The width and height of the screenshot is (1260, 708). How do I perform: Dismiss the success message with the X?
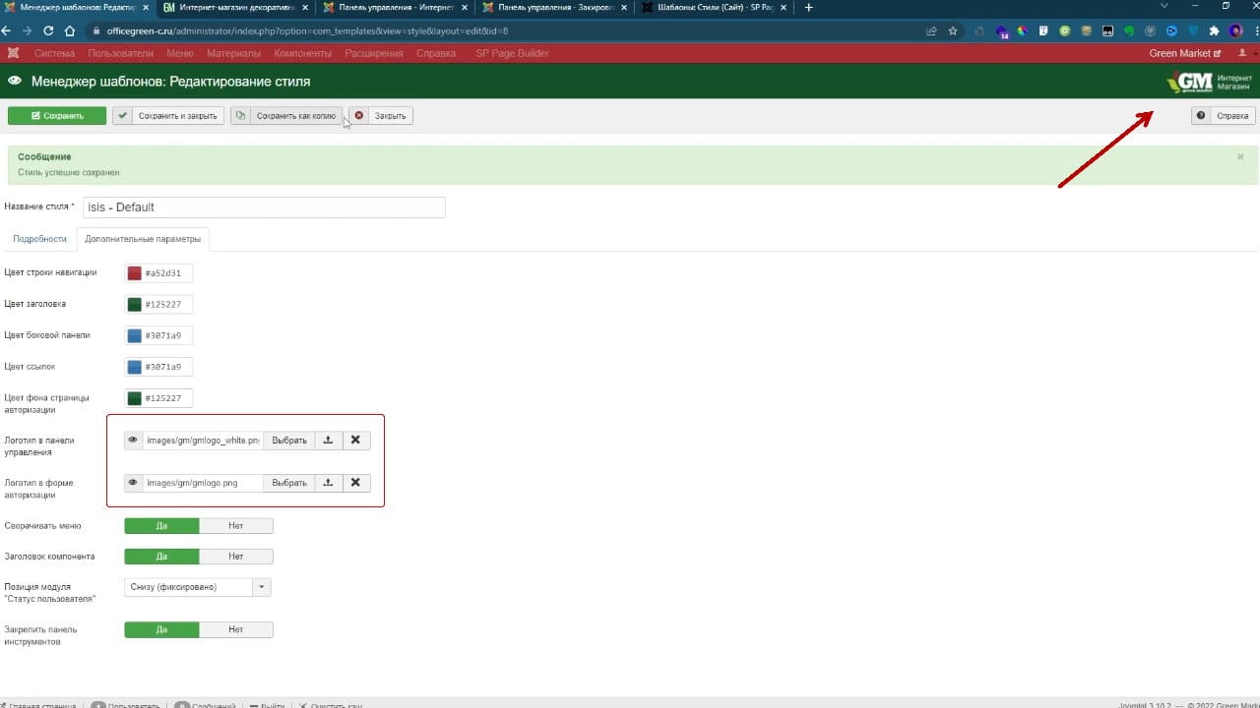coord(1240,157)
